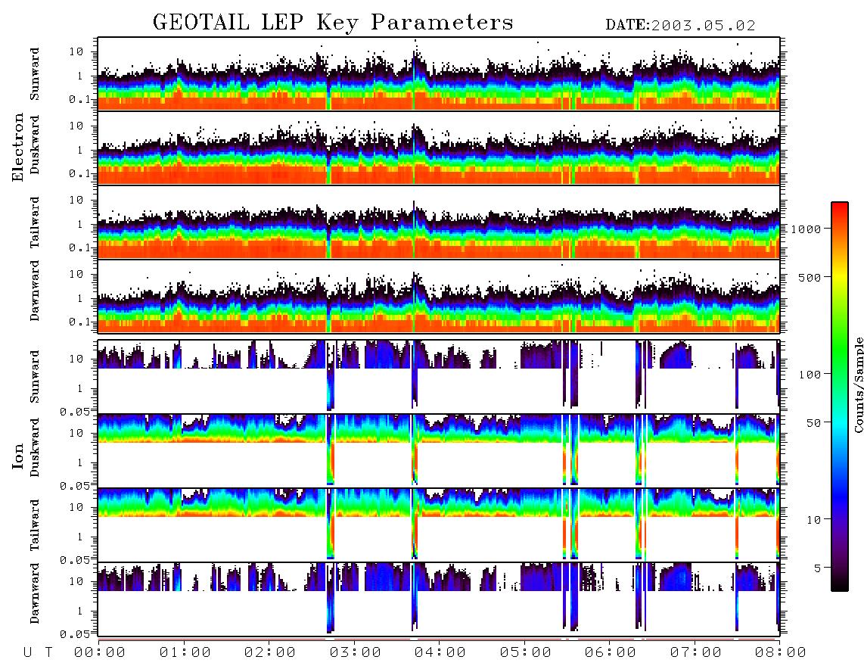Select the Electron Duskward axis label
The image size is (864, 666).
pyautogui.click(x=35, y=145)
